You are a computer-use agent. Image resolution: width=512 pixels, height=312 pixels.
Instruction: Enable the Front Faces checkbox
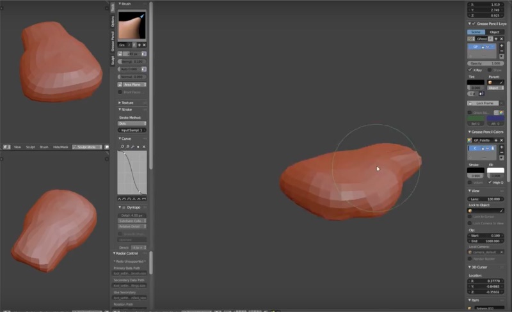coord(120,92)
